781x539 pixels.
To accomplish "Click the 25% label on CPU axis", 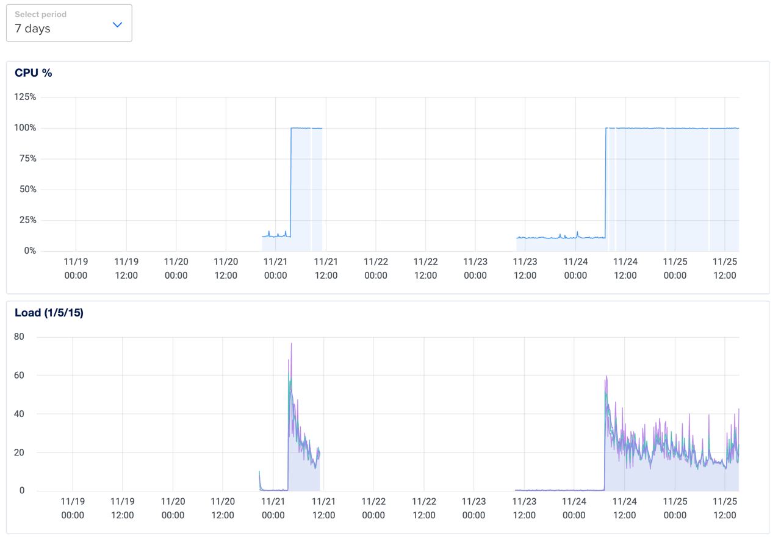I will tap(27, 220).
